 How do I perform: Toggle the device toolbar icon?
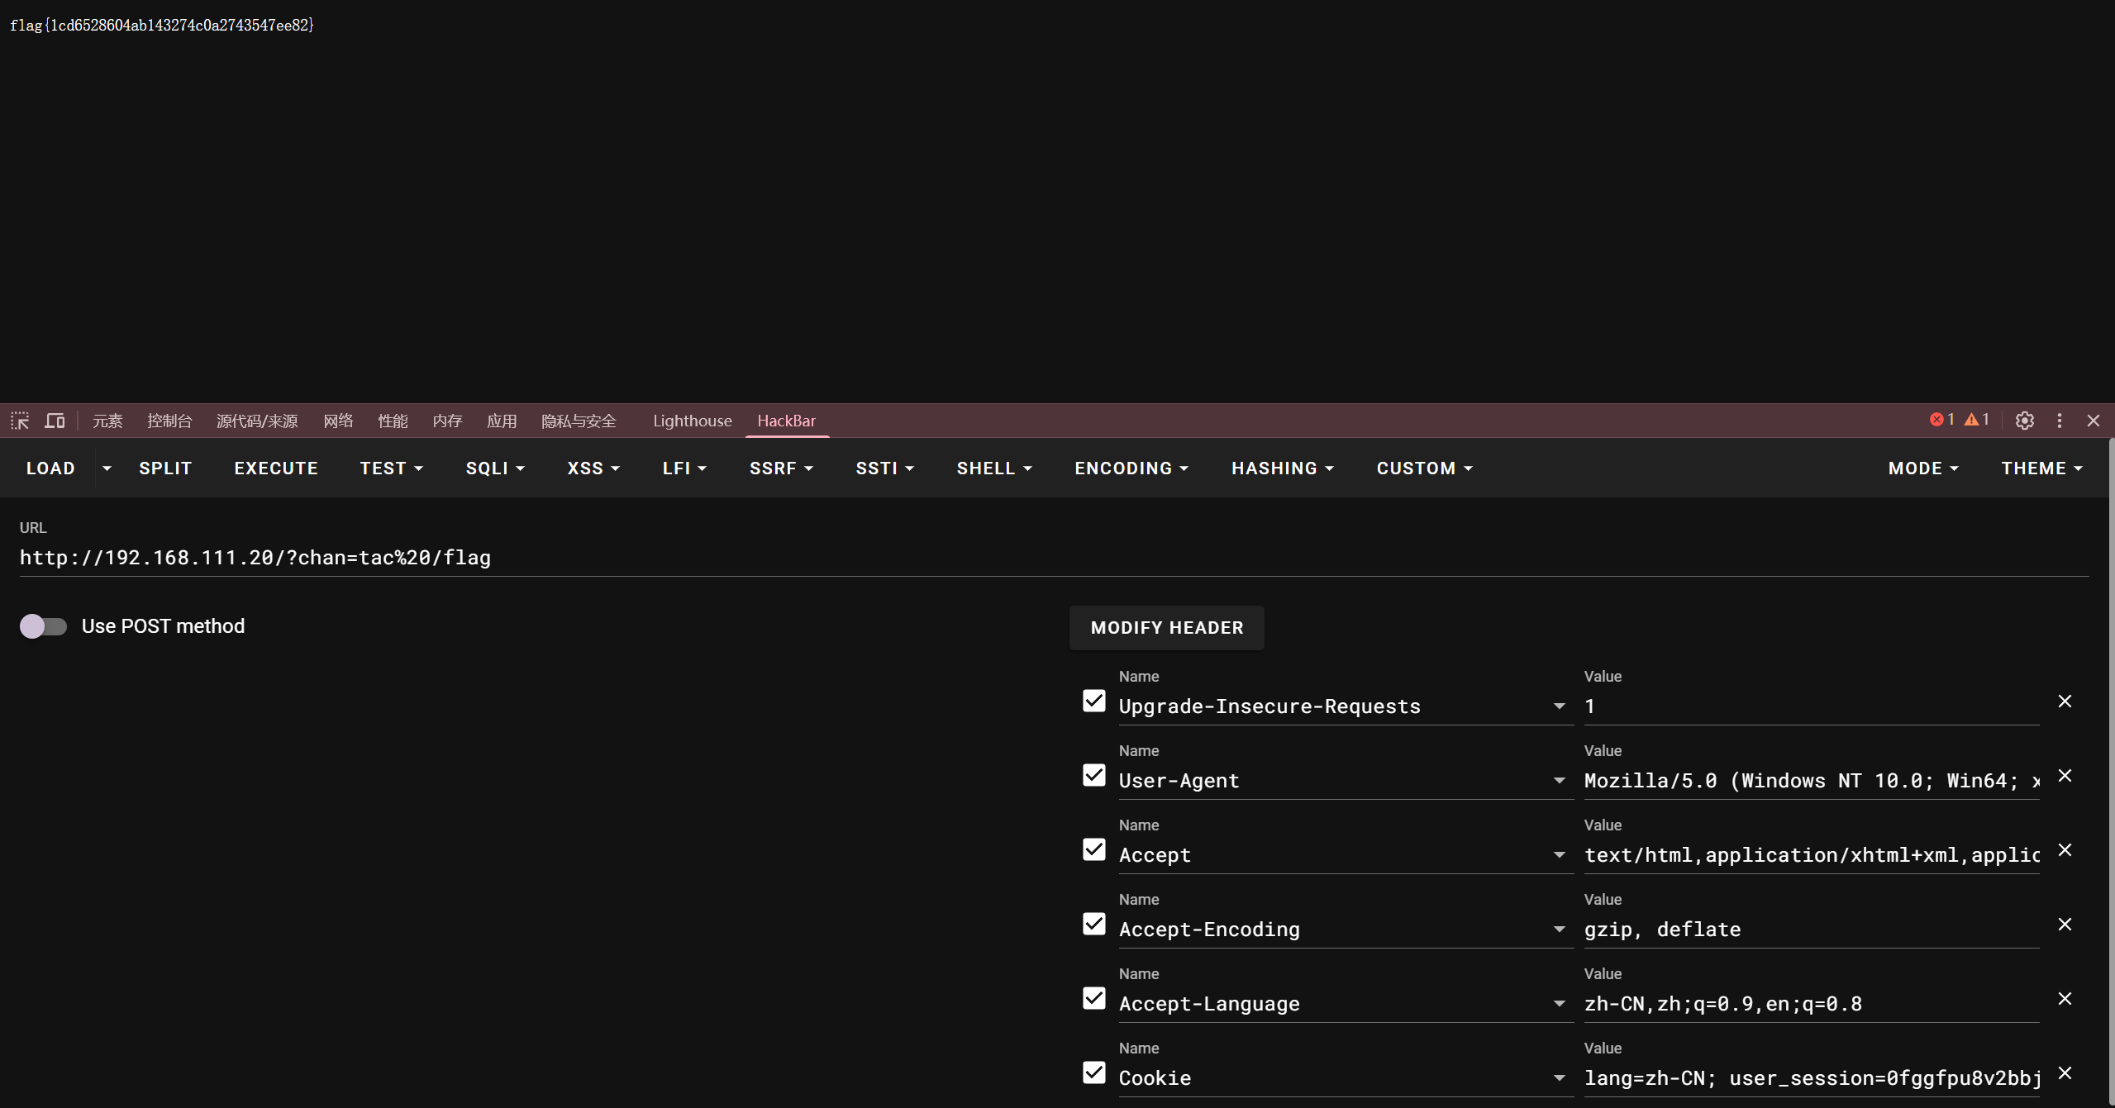click(x=55, y=421)
